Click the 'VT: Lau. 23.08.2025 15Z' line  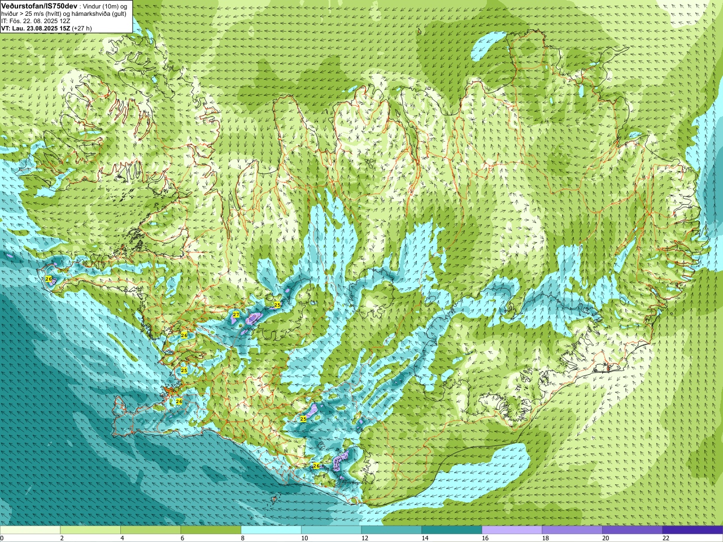[x=36, y=28]
